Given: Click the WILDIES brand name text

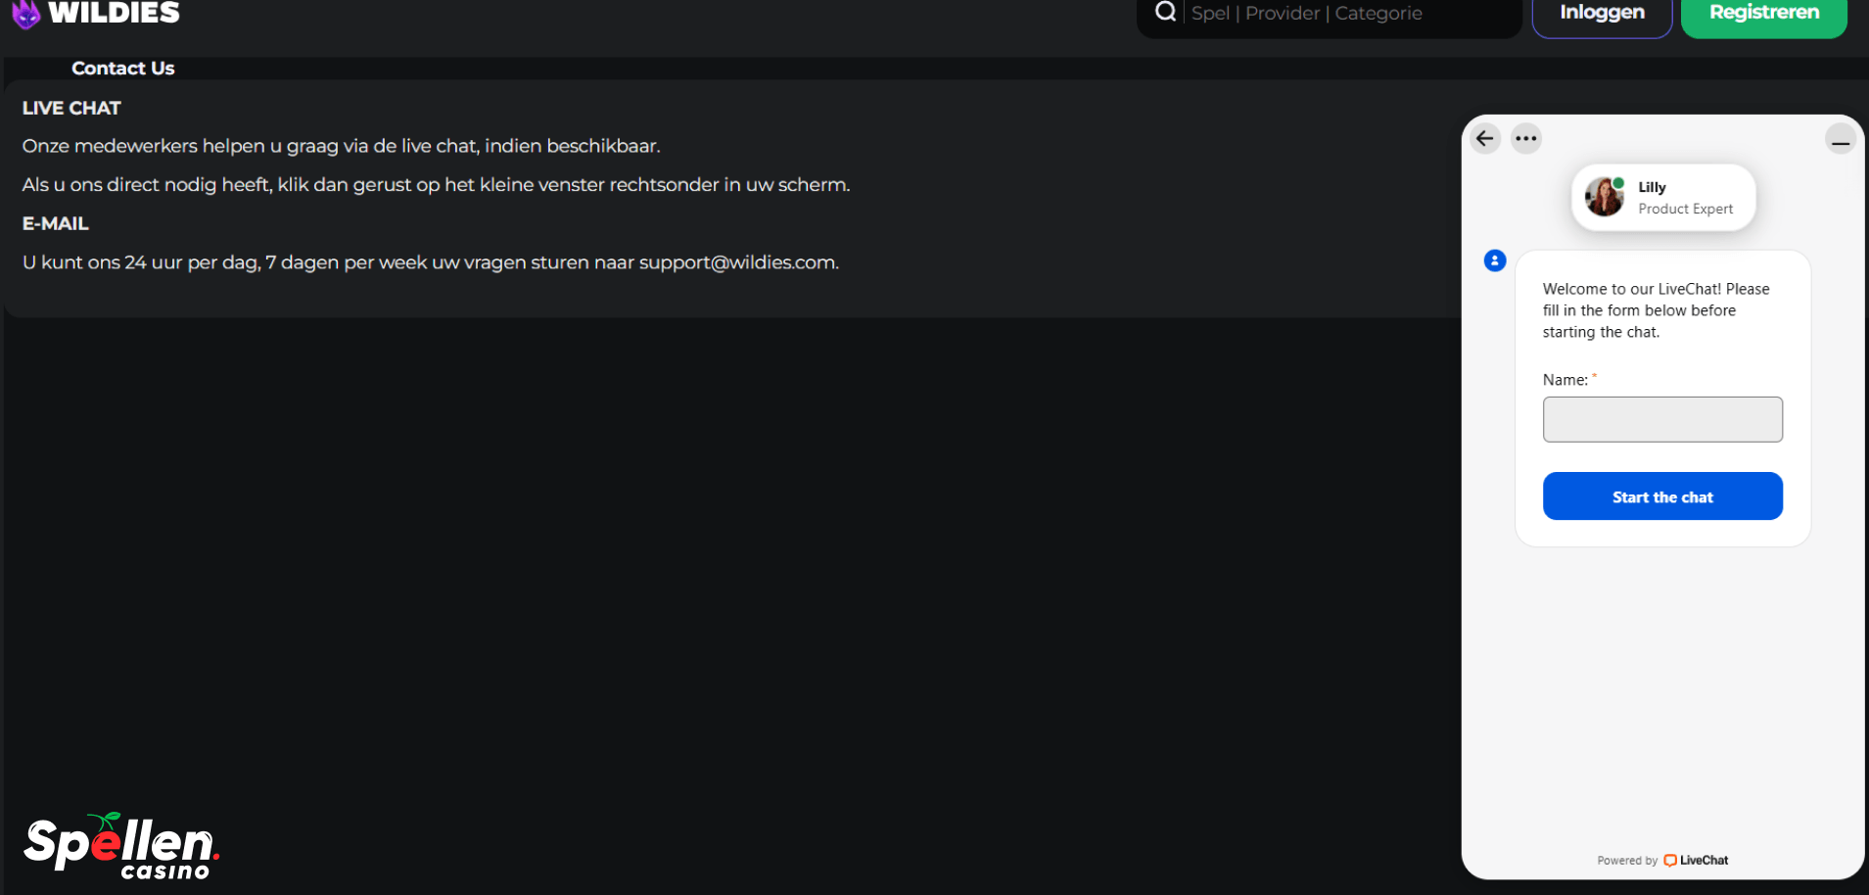Looking at the screenshot, I should [114, 13].
